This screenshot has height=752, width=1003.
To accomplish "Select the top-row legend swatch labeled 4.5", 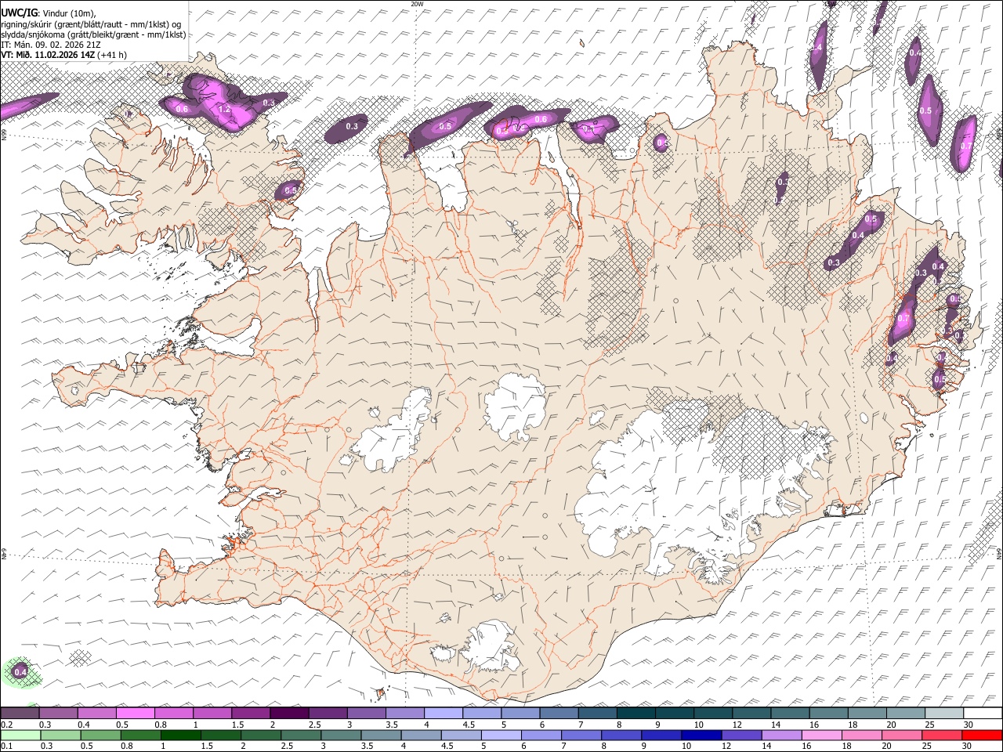I will pyautogui.click(x=481, y=713).
